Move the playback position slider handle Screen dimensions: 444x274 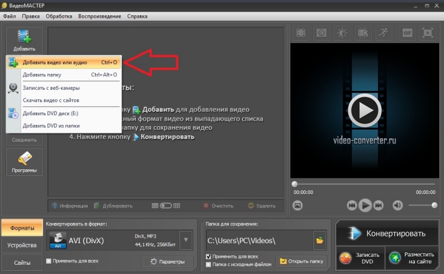(x=295, y=184)
